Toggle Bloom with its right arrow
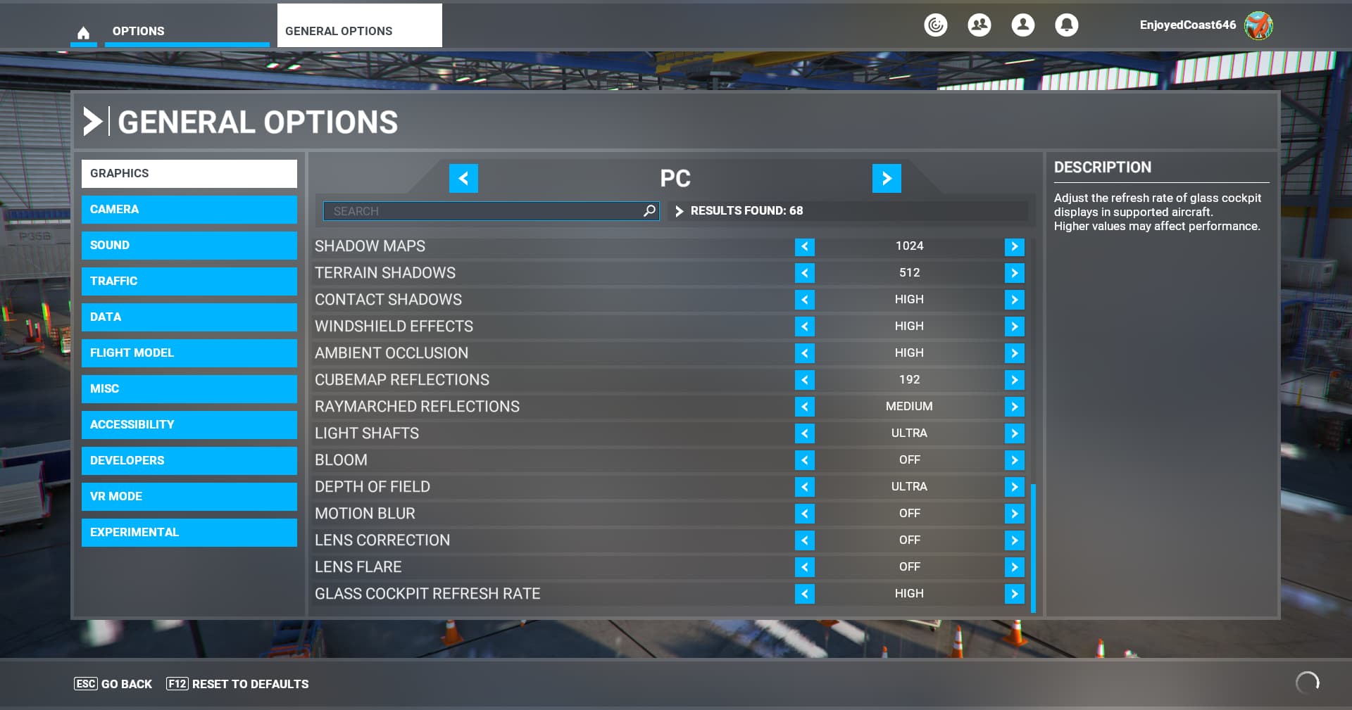This screenshot has width=1352, height=710. click(x=1014, y=460)
